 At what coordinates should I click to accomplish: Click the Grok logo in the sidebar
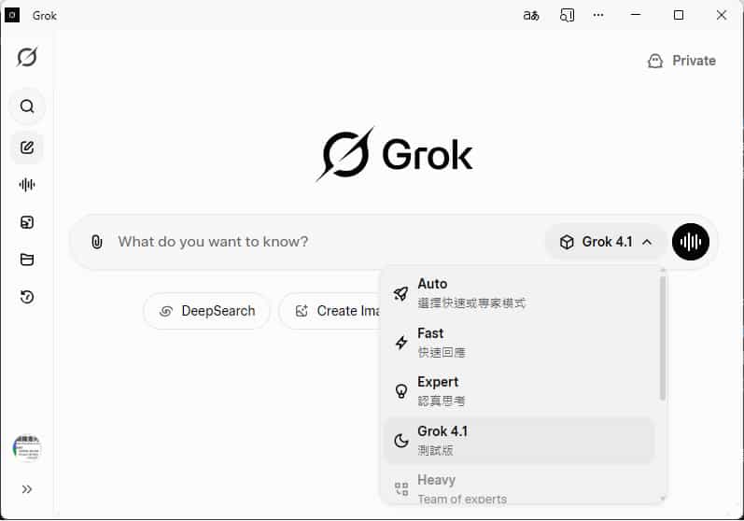pyautogui.click(x=27, y=57)
